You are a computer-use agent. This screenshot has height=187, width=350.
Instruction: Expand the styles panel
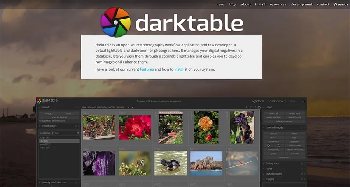[264, 169]
